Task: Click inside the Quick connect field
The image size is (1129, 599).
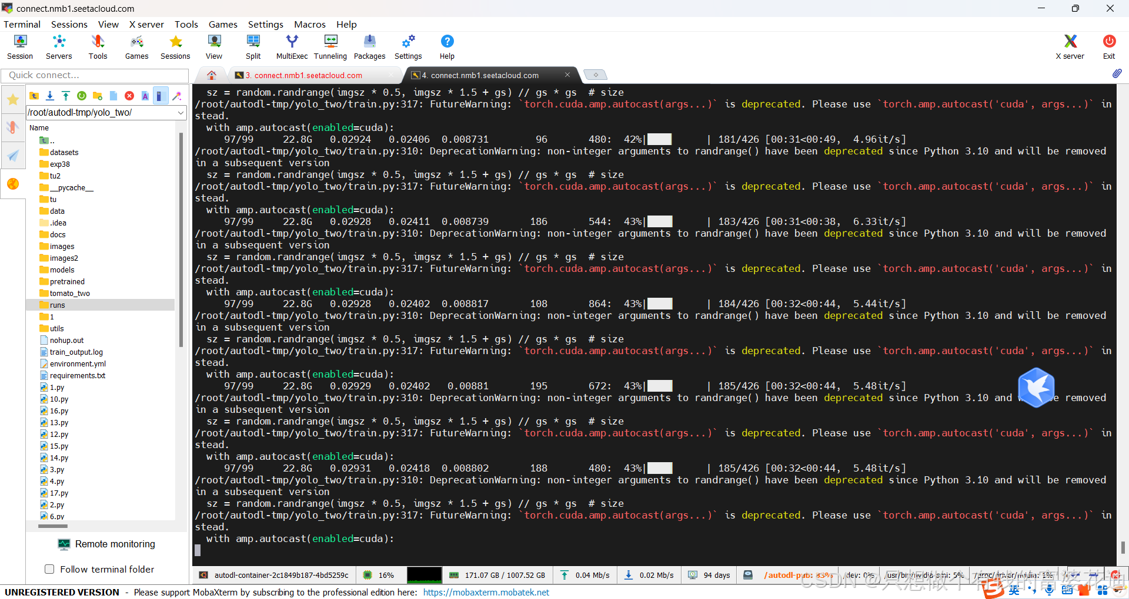Action: pos(94,75)
